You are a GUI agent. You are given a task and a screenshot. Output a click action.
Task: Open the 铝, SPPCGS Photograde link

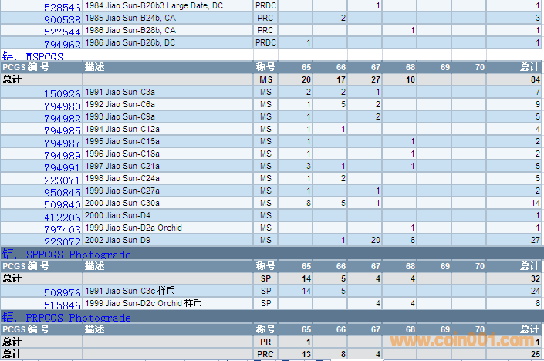pyautogui.click(x=66, y=254)
